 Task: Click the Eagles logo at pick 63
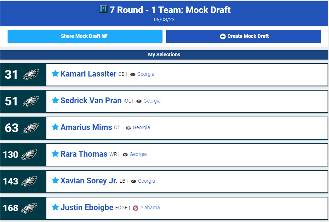(x=31, y=128)
